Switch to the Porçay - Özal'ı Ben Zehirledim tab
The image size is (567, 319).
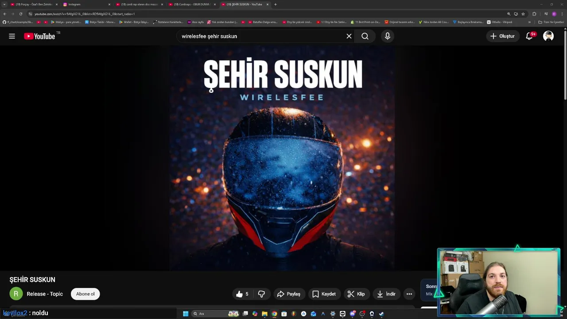(34, 4)
